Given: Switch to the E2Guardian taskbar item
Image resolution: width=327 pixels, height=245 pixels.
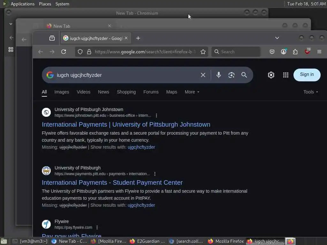Looking at the screenshot, I should 147,241.
